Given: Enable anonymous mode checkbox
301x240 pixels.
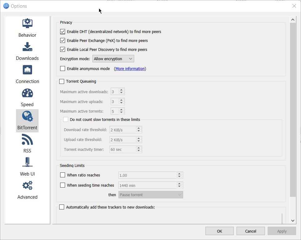Looking at the screenshot, I should 63,68.
